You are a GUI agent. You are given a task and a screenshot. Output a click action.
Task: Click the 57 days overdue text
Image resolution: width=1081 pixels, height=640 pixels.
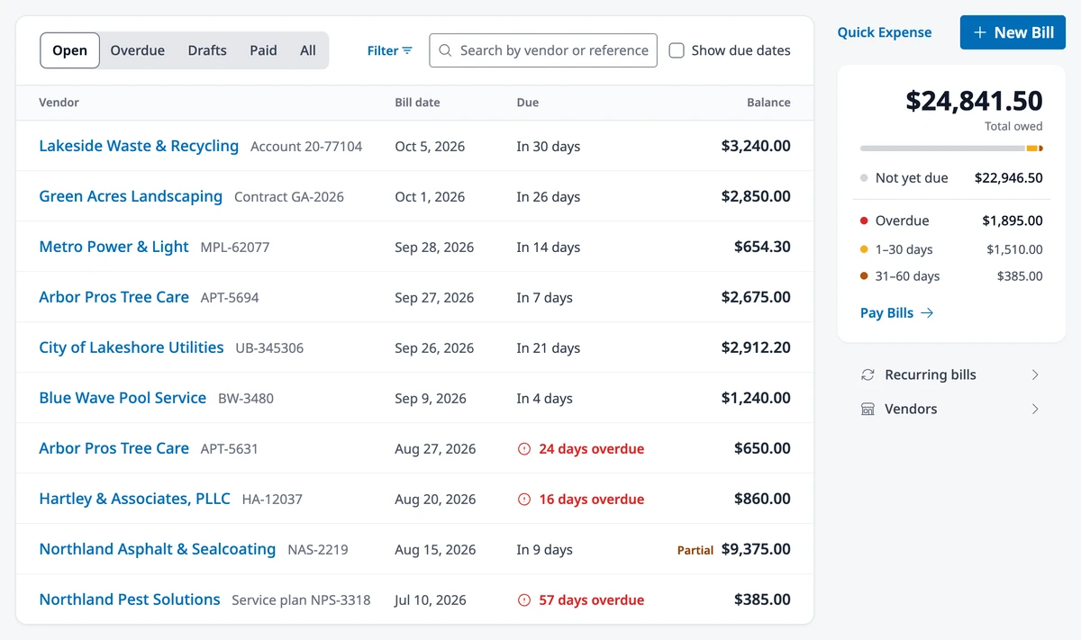(x=592, y=599)
